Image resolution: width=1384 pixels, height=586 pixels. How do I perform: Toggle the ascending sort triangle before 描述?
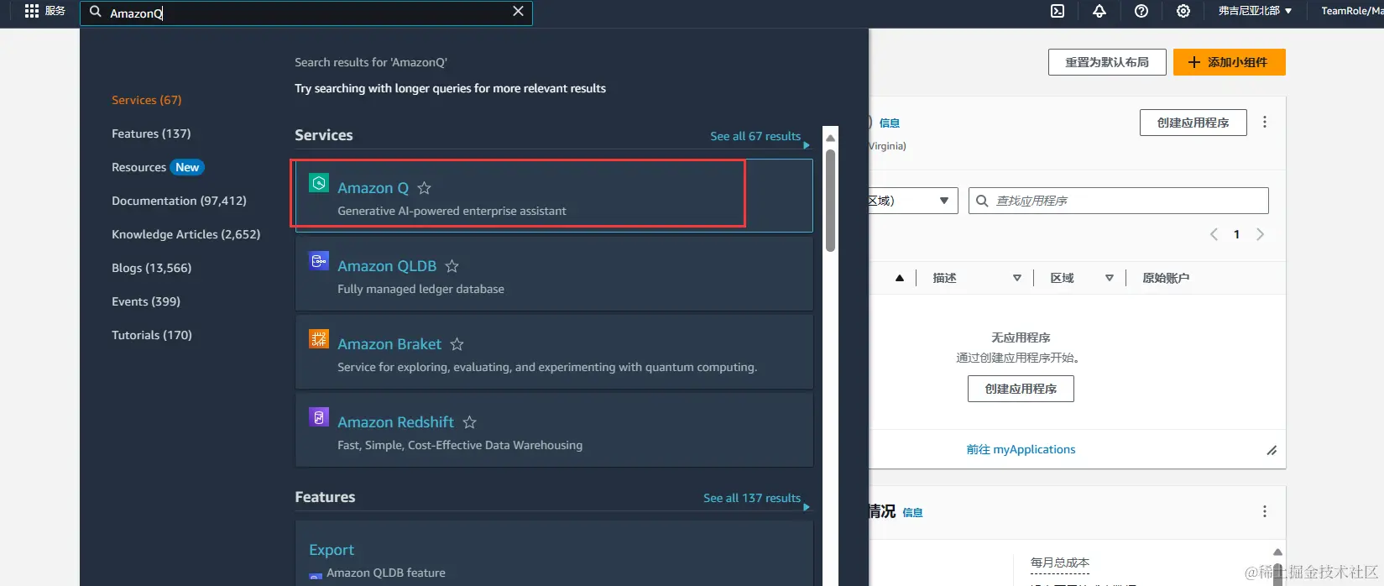(900, 278)
